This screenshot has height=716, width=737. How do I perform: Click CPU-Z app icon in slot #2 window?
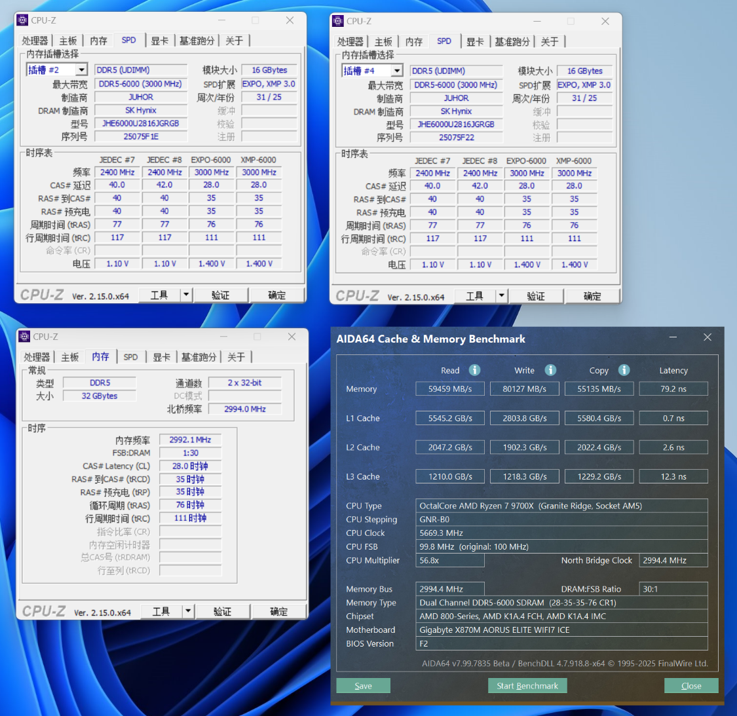pos(22,20)
